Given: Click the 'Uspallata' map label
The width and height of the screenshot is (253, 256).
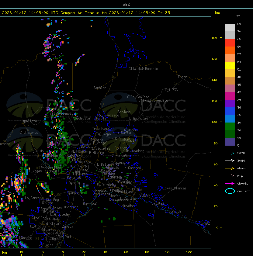Looking at the screenshot, I should pos(29,121).
